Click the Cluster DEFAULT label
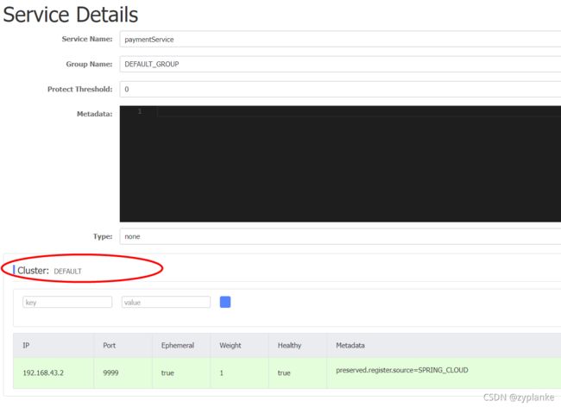The width and height of the screenshot is (561, 407). [x=49, y=271]
